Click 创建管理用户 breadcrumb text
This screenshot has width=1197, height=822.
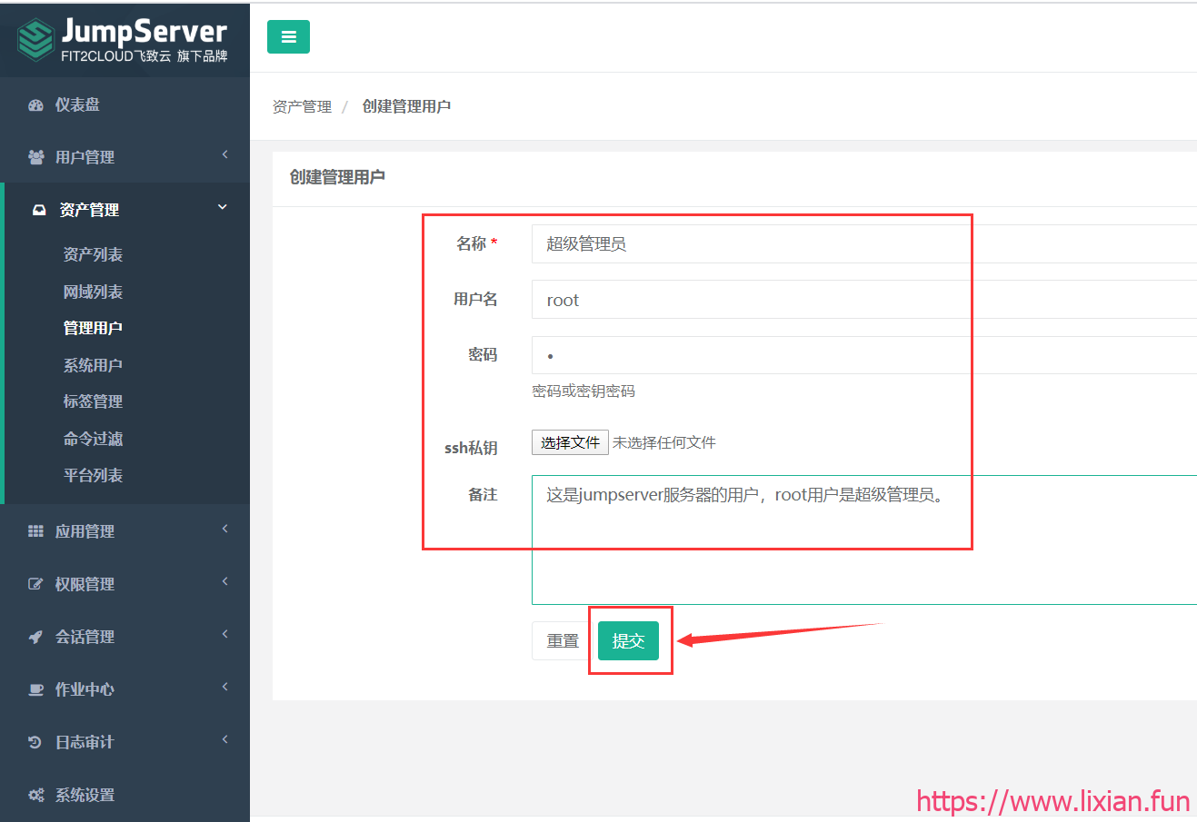coord(406,106)
